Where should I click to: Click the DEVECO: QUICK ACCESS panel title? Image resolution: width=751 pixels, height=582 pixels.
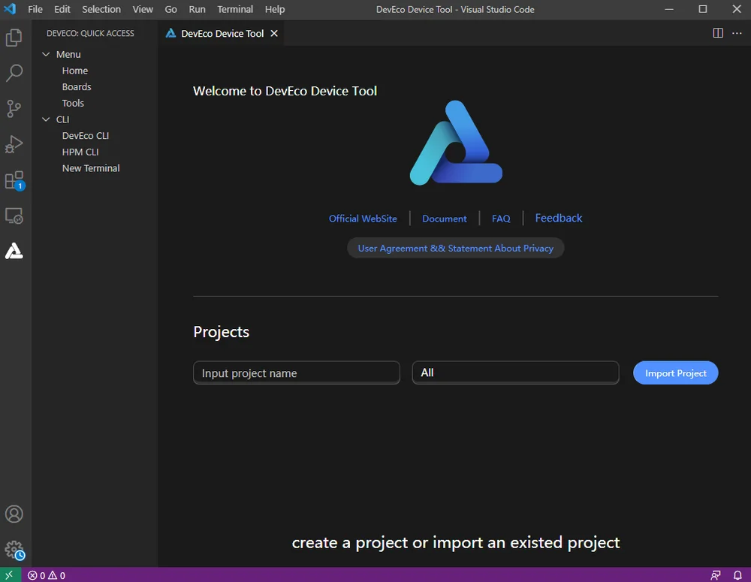tap(90, 34)
